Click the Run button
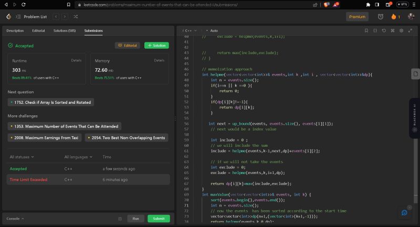 (136, 219)
